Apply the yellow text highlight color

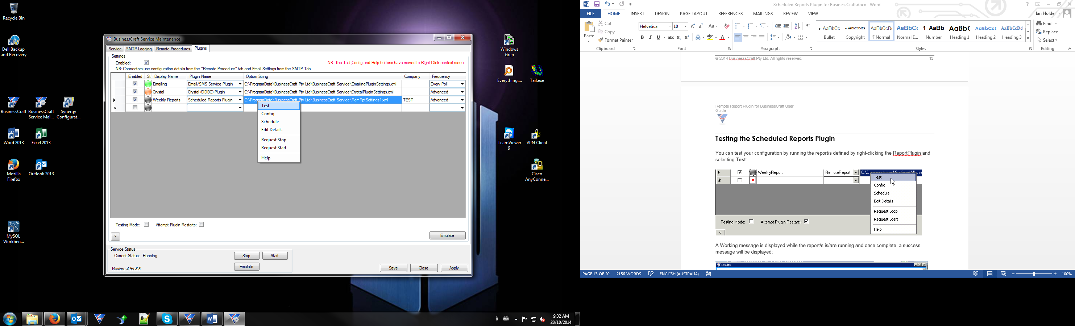coord(710,38)
